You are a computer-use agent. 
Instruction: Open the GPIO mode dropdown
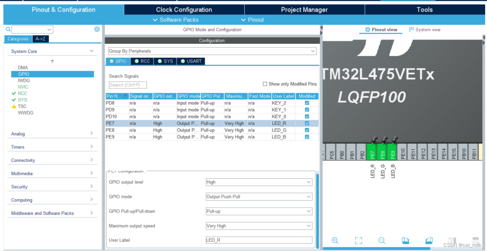click(259, 197)
